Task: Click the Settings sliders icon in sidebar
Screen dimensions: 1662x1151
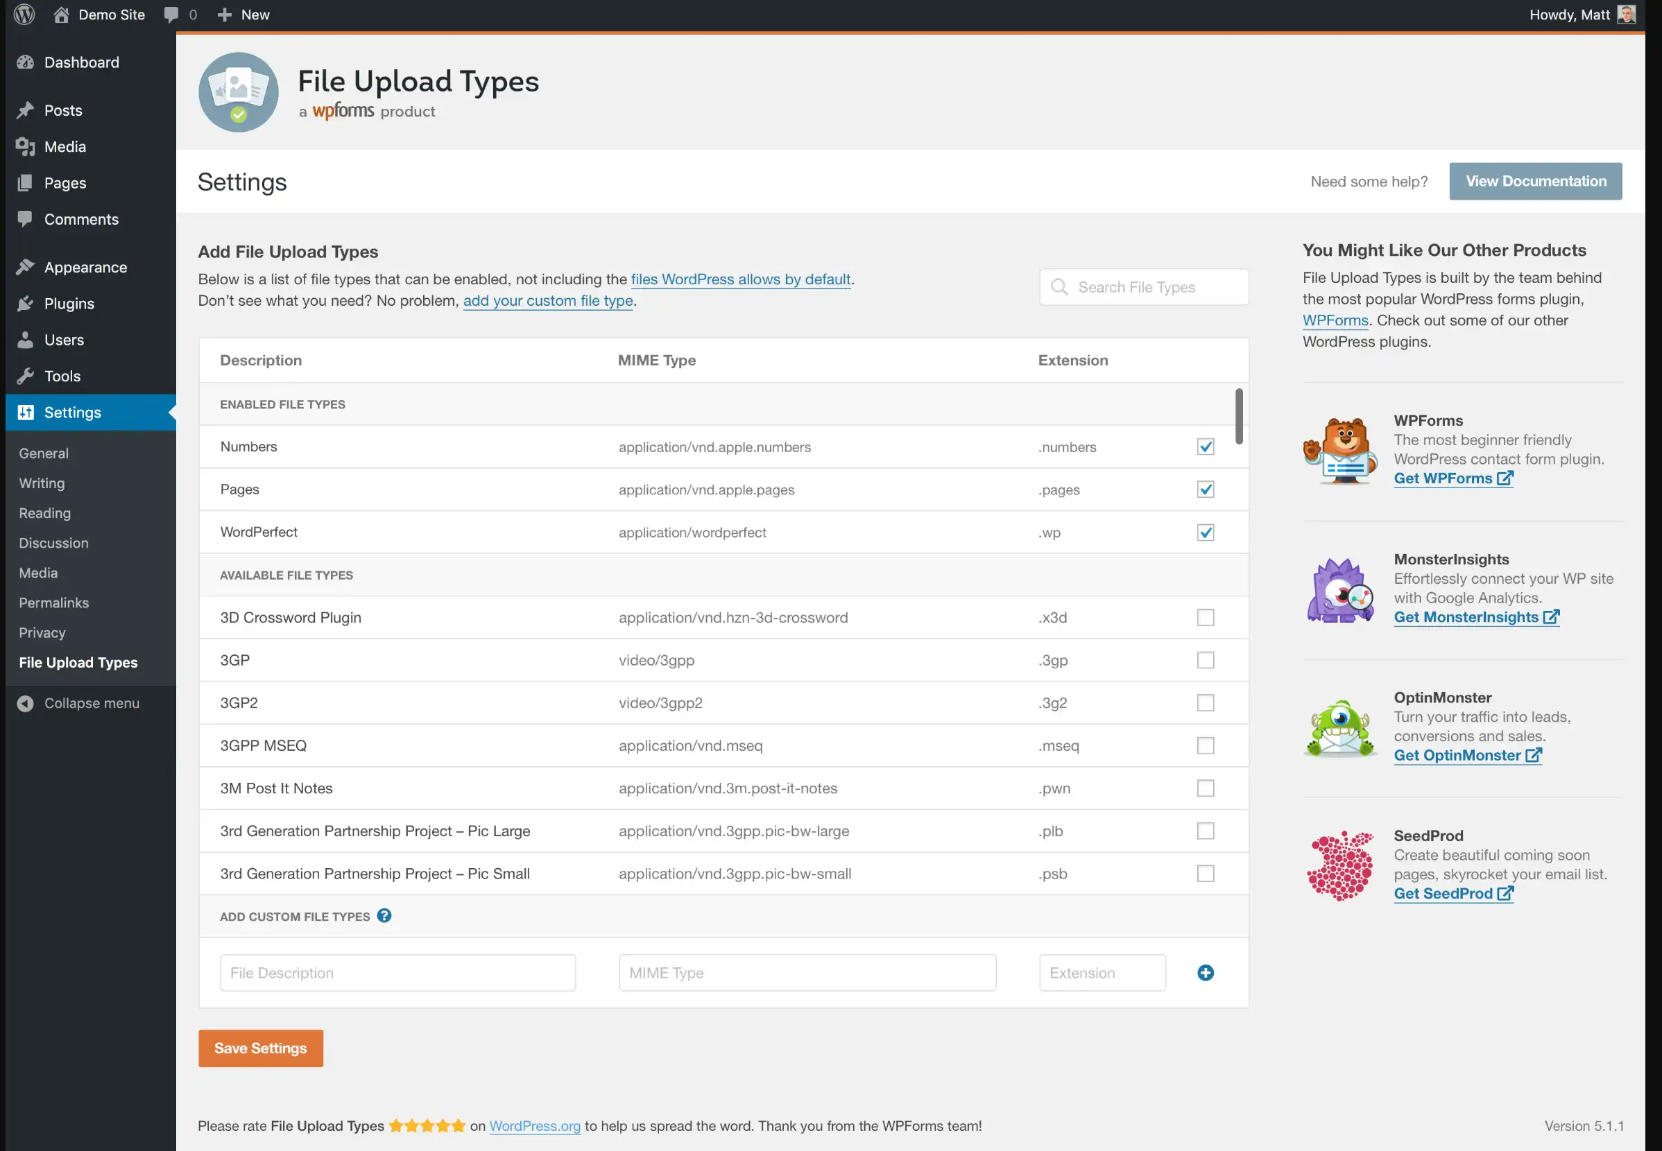Action: [25, 412]
